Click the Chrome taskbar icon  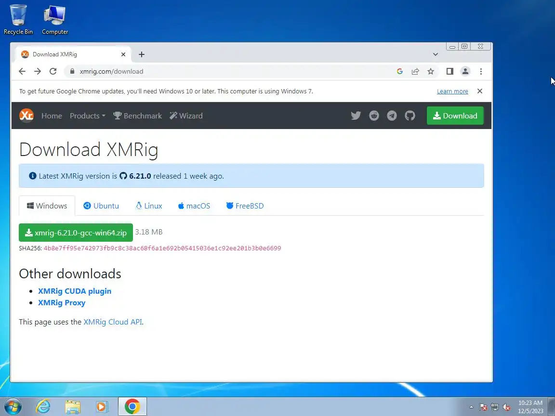click(132, 406)
